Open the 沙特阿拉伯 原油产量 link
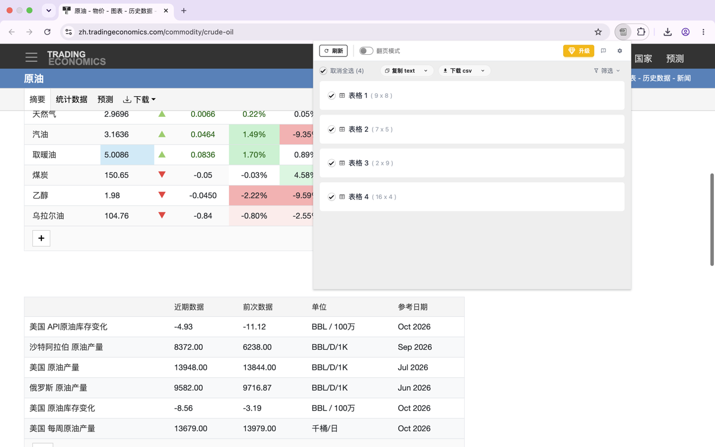Screen dimensions: 715x447 click(x=66, y=347)
